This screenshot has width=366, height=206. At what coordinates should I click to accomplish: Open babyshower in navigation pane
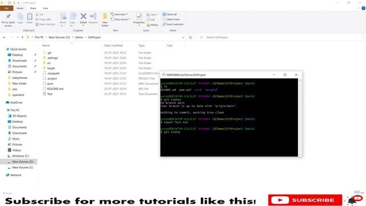(x=20, y=78)
